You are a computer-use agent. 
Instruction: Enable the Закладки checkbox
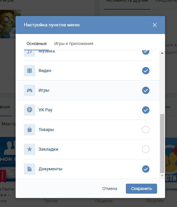point(146,149)
